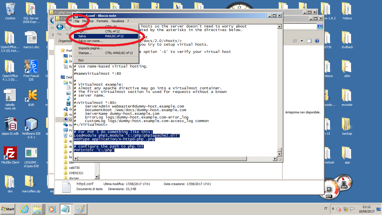
Task: Expand the view options dropdown arrow
Action: [302, 41]
